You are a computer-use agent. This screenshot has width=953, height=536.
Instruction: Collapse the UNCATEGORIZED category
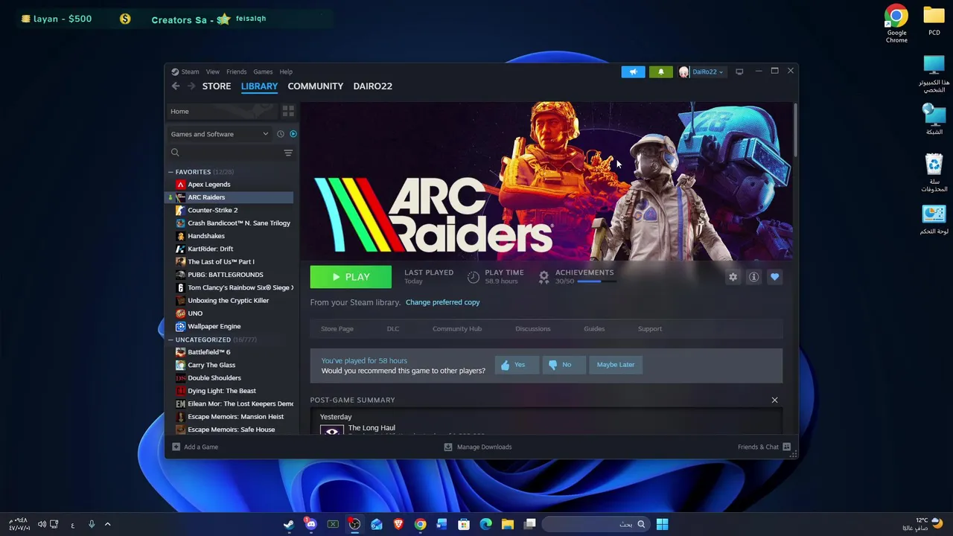click(170, 339)
